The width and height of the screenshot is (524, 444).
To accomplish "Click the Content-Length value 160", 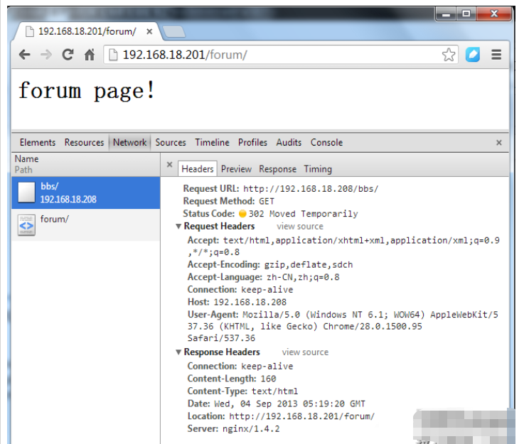I will (268, 379).
